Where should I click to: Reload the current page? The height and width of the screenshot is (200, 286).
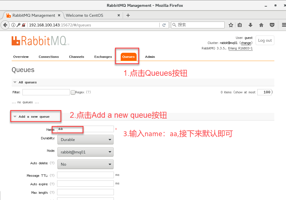(164, 25)
